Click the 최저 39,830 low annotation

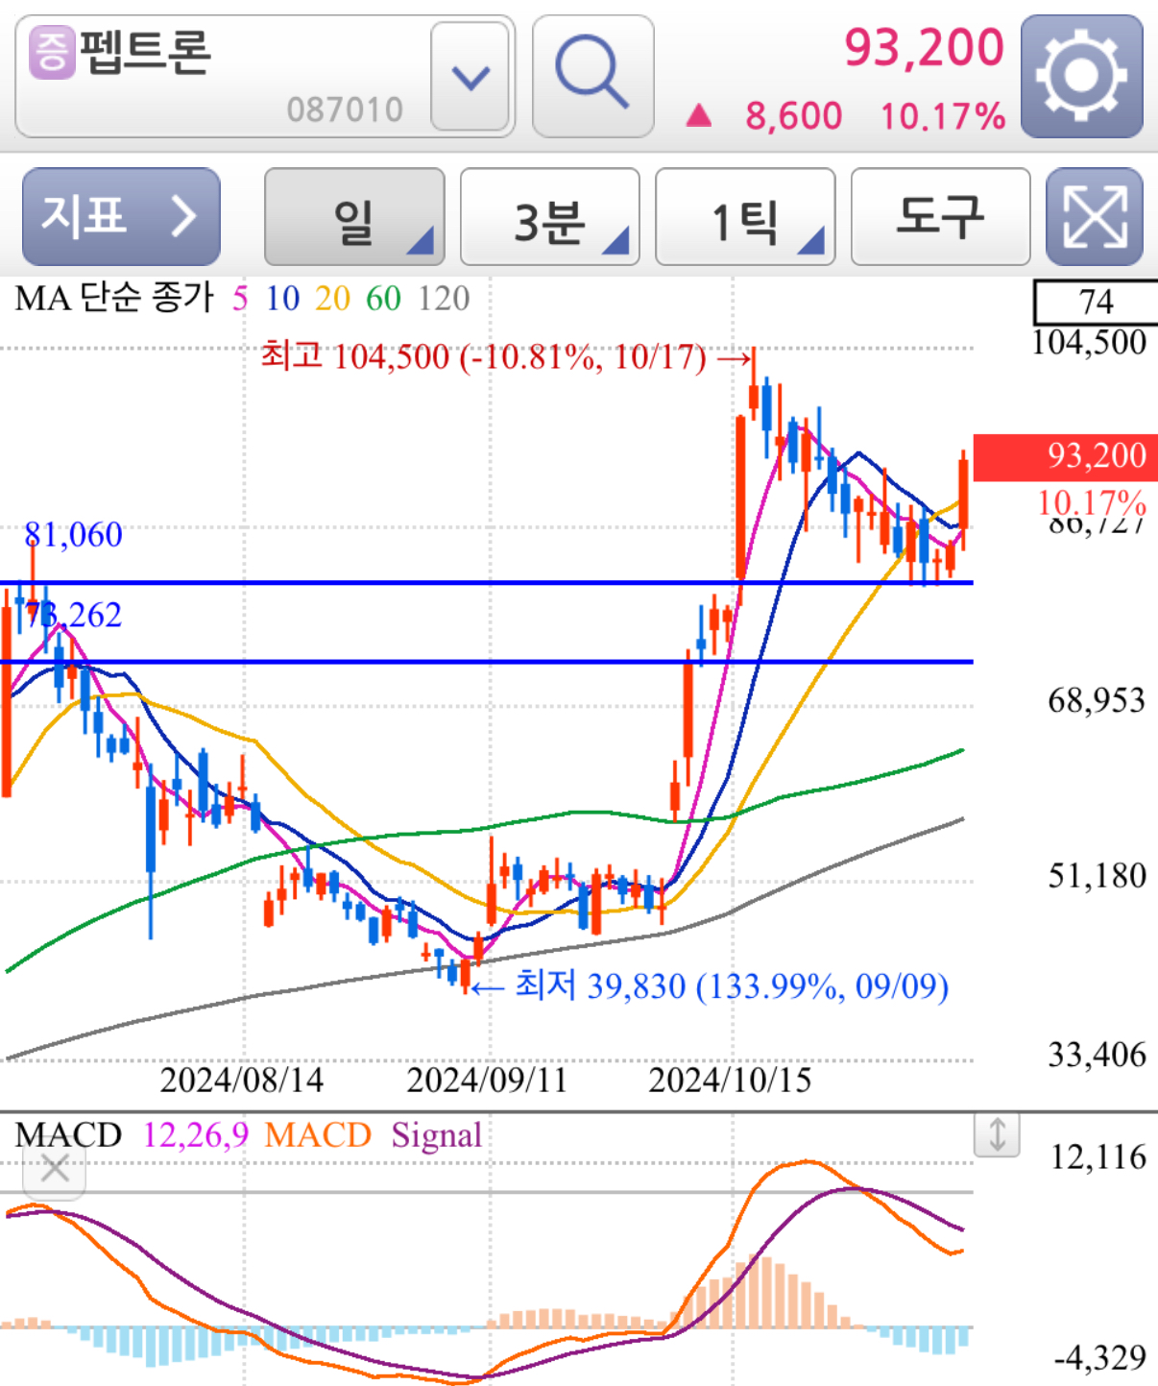click(x=710, y=985)
